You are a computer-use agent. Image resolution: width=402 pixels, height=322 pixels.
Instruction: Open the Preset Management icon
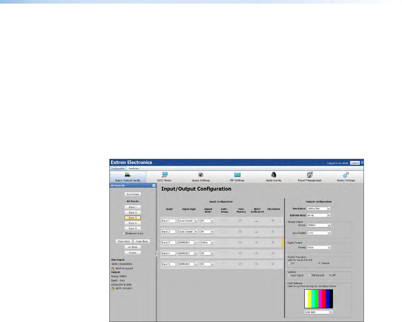[x=310, y=175]
